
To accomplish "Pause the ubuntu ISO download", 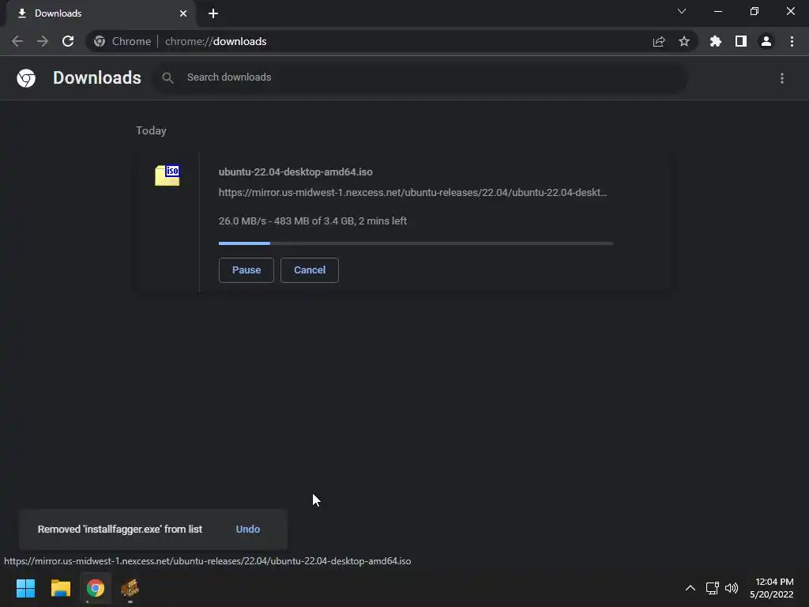I will (x=246, y=270).
